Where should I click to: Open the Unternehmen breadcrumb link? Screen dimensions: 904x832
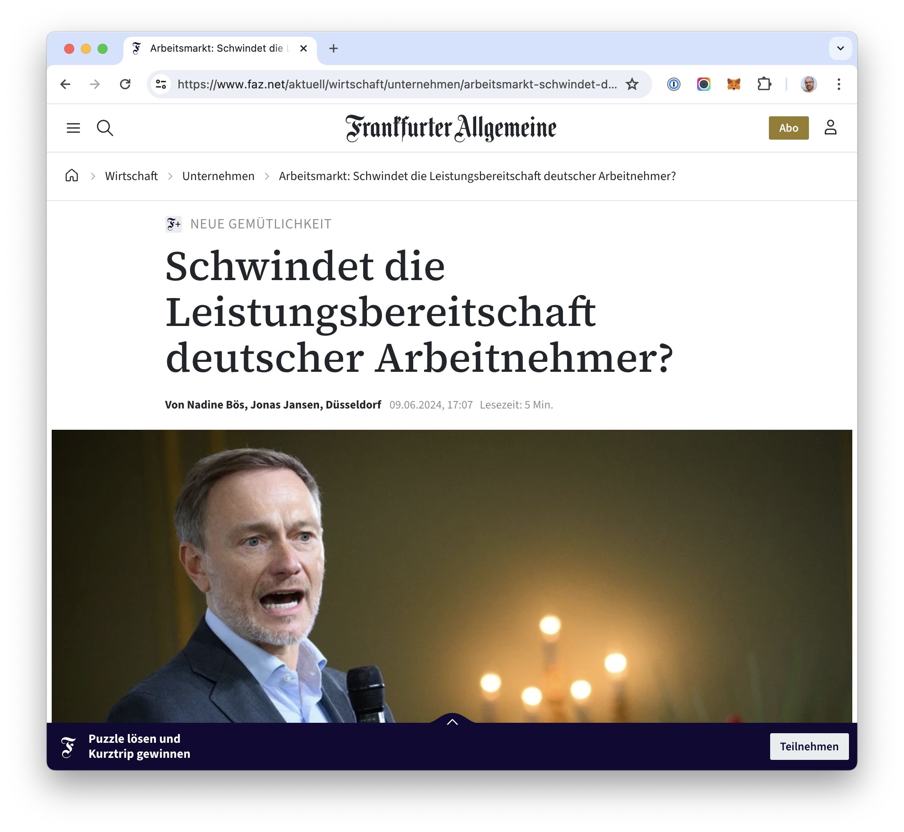(218, 176)
